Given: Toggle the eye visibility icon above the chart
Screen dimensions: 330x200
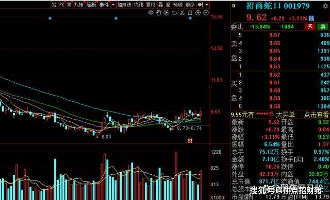Looking at the screenshot, I should click(x=151, y=13).
